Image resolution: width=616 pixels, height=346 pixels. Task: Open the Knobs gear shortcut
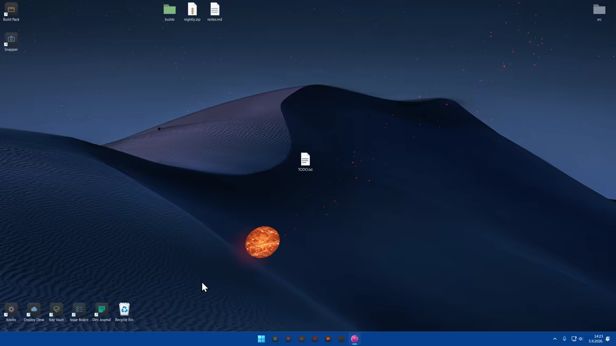pos(11,312)
